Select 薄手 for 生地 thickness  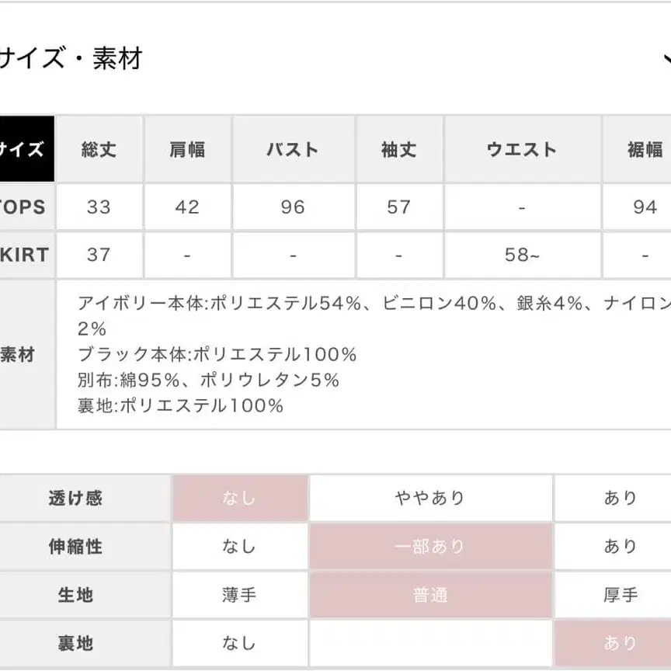click(x=239, y=596)
